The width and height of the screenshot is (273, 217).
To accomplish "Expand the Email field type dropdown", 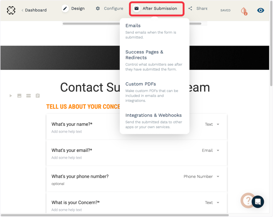I will 211,151.
